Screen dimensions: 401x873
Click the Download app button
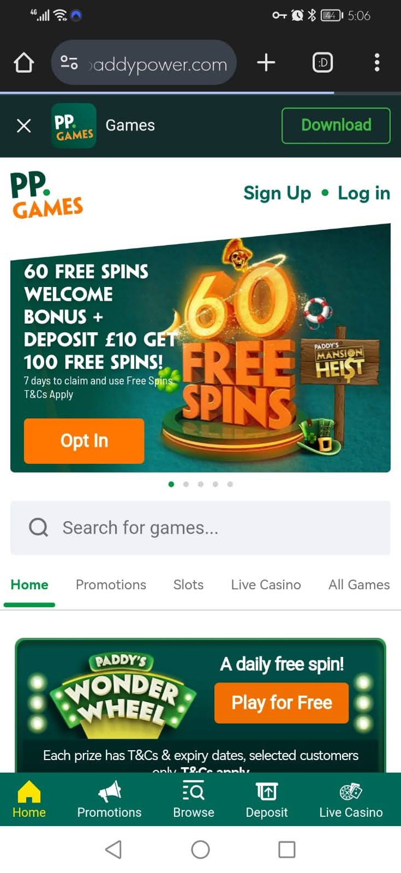pos(336,125)
